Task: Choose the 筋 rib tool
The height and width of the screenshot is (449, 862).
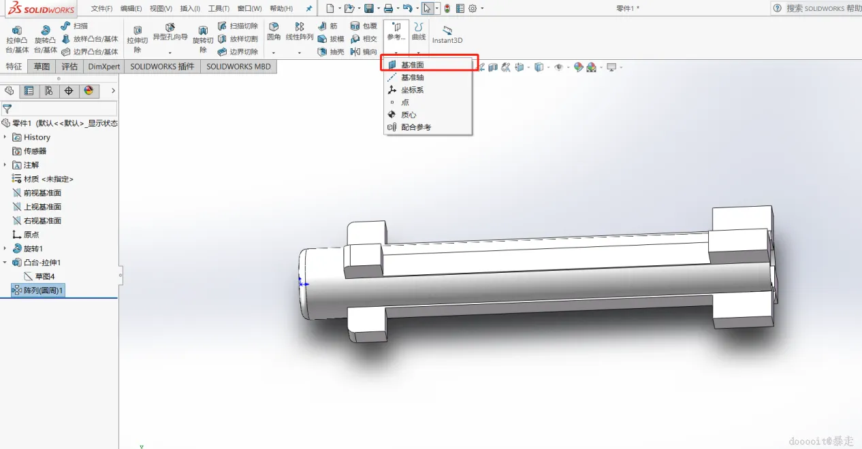Action: [x=328, y=26]
